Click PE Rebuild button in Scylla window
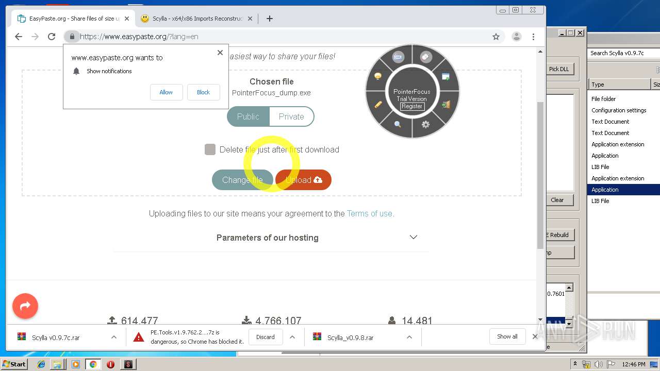The image size is (660, 371). pos(560,235)
